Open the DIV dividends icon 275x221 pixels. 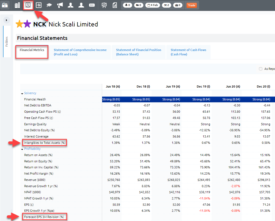pos(92,5)
